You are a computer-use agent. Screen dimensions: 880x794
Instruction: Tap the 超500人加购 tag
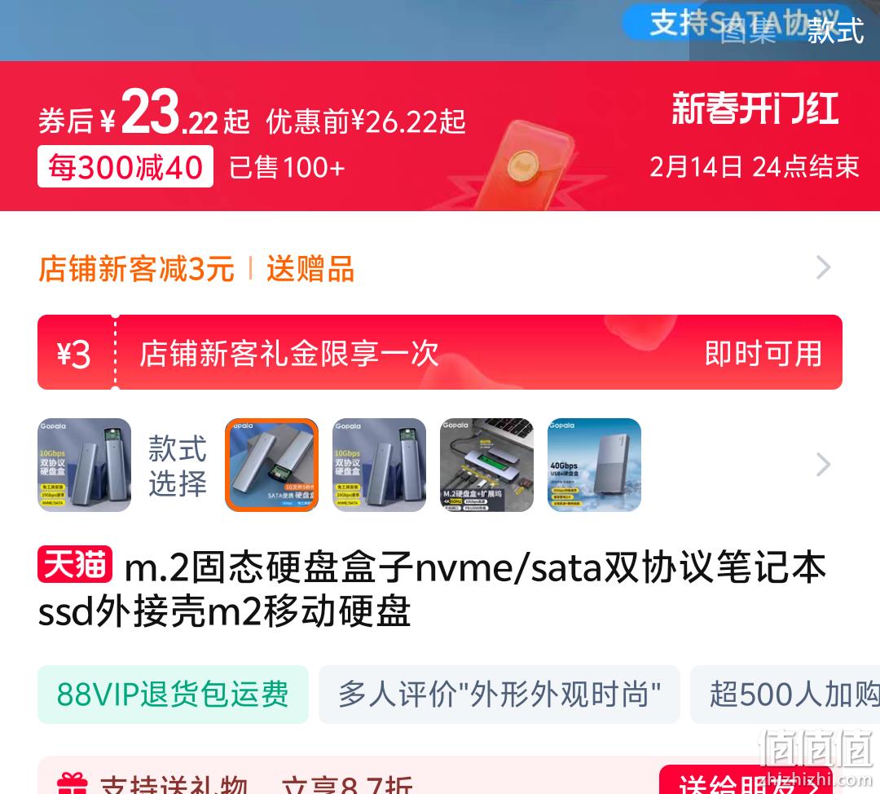tap(785, 694)
